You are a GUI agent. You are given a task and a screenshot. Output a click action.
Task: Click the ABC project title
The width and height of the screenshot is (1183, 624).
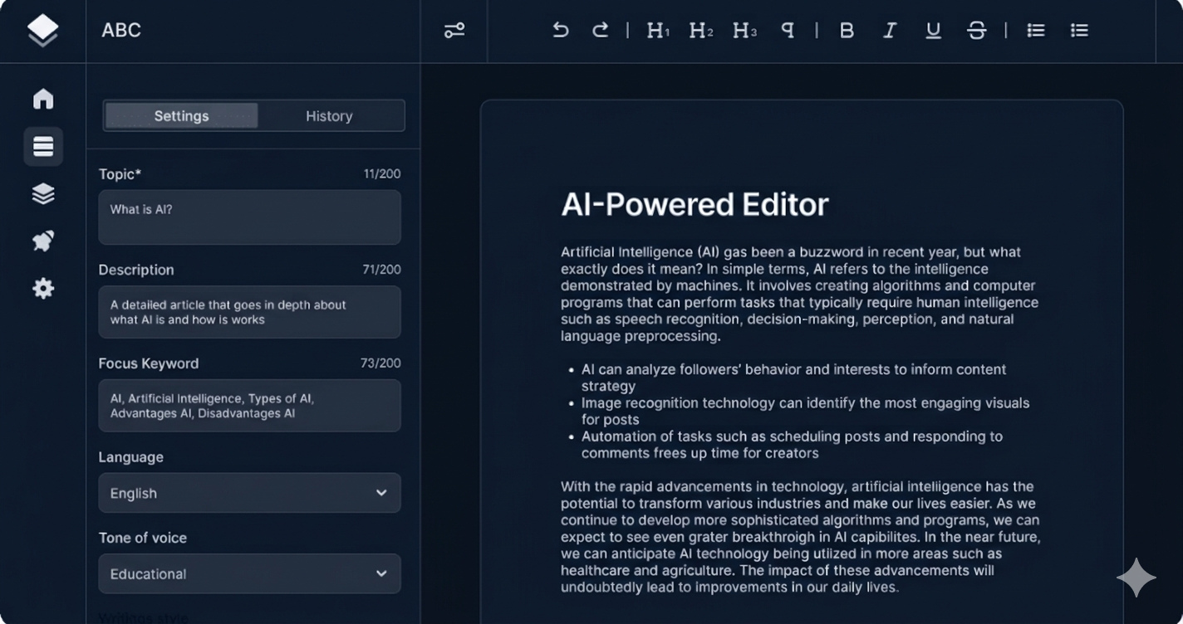[x=121, y=31]
